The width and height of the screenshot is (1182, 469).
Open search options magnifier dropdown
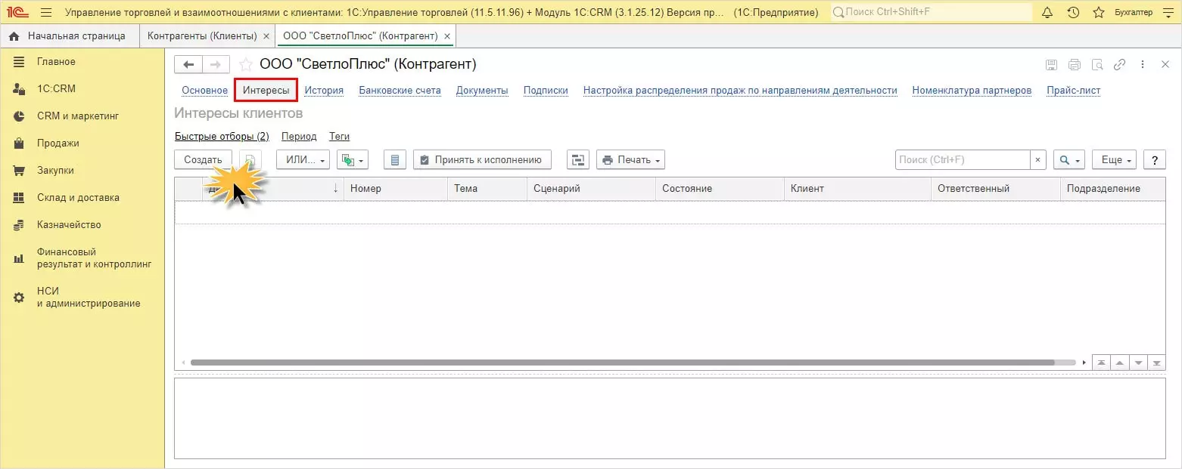click(x=1069, y=159)
